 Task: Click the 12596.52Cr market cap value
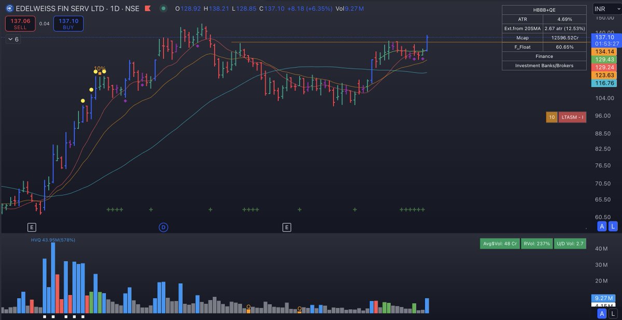point(565,38)
